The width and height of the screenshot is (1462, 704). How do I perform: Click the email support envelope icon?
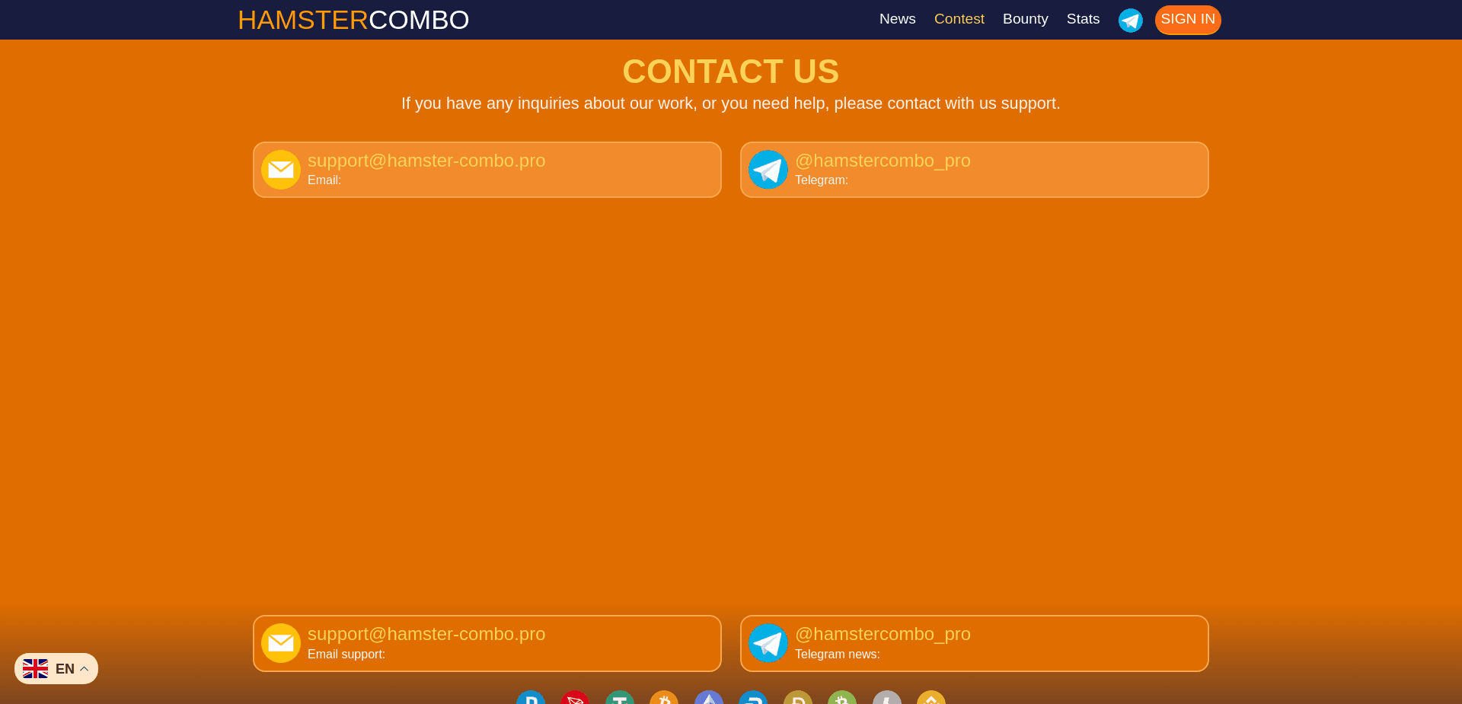click(280, 642)
